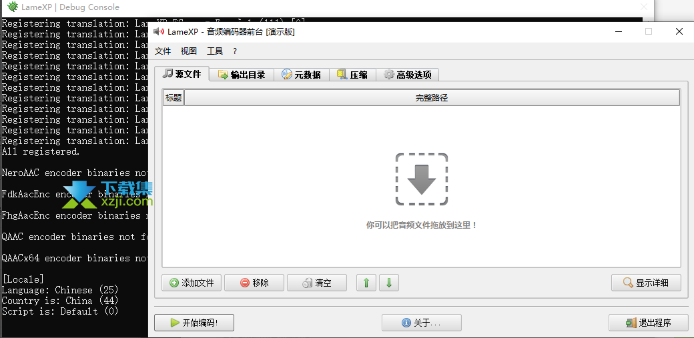This screenshot has width=694, height=338.
Task: Click the 你可以把音频文件拖放到这里! hint text
Action: coord(422,225)
